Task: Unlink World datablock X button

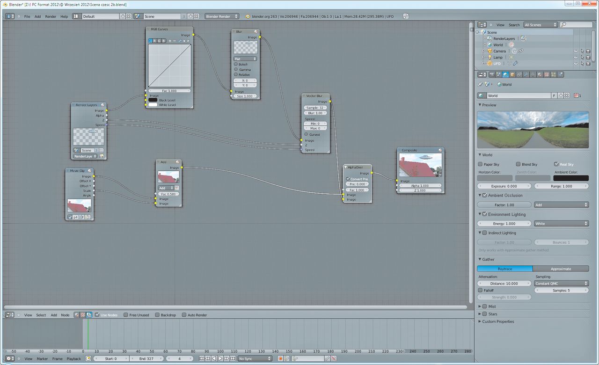Action: click(566, 95)
